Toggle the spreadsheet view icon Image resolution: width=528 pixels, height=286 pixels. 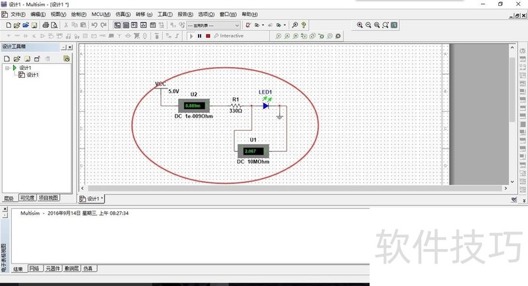pyautogui.click(x=126, y=25)
